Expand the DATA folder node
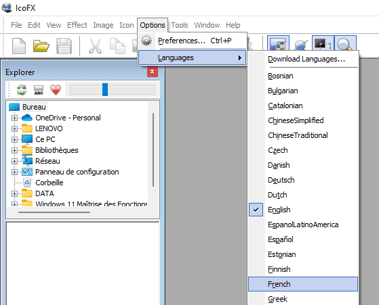379x305 pixels. [14, 193]
